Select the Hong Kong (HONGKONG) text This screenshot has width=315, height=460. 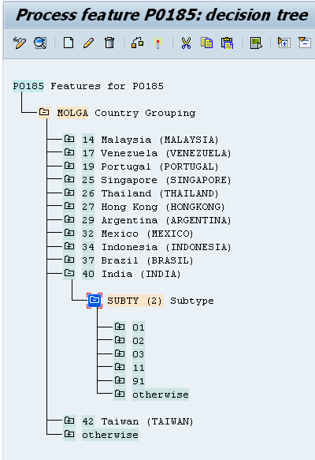point(163,207)
